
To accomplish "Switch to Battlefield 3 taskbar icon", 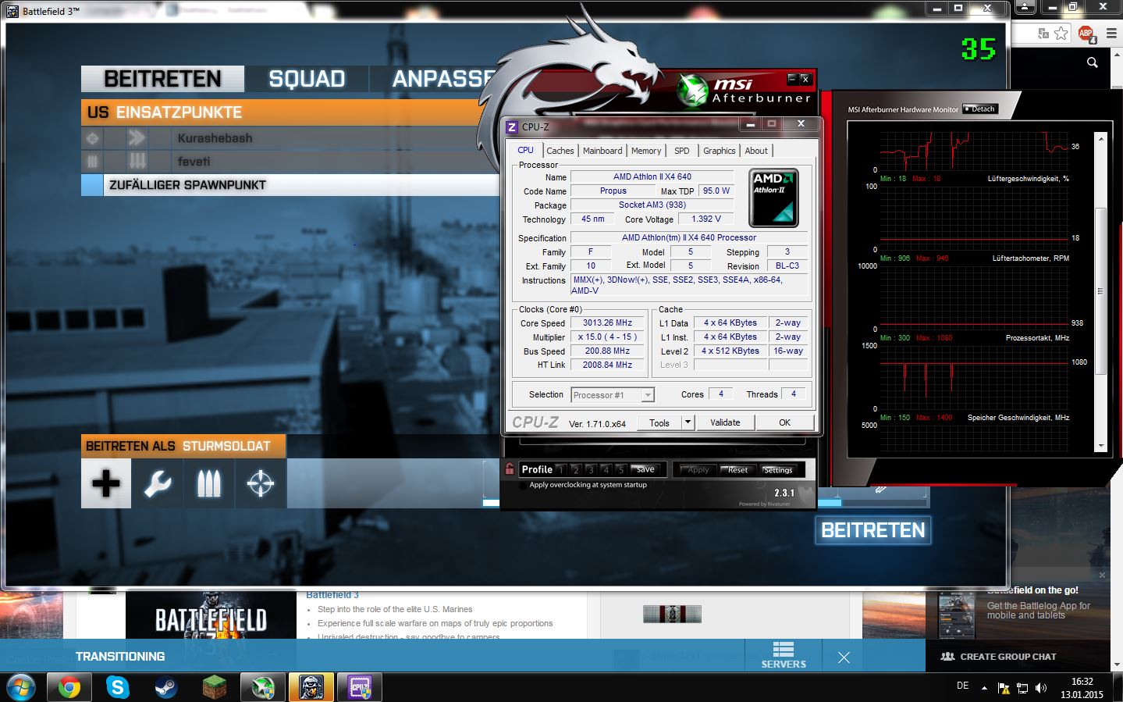I will pos(311,687).
